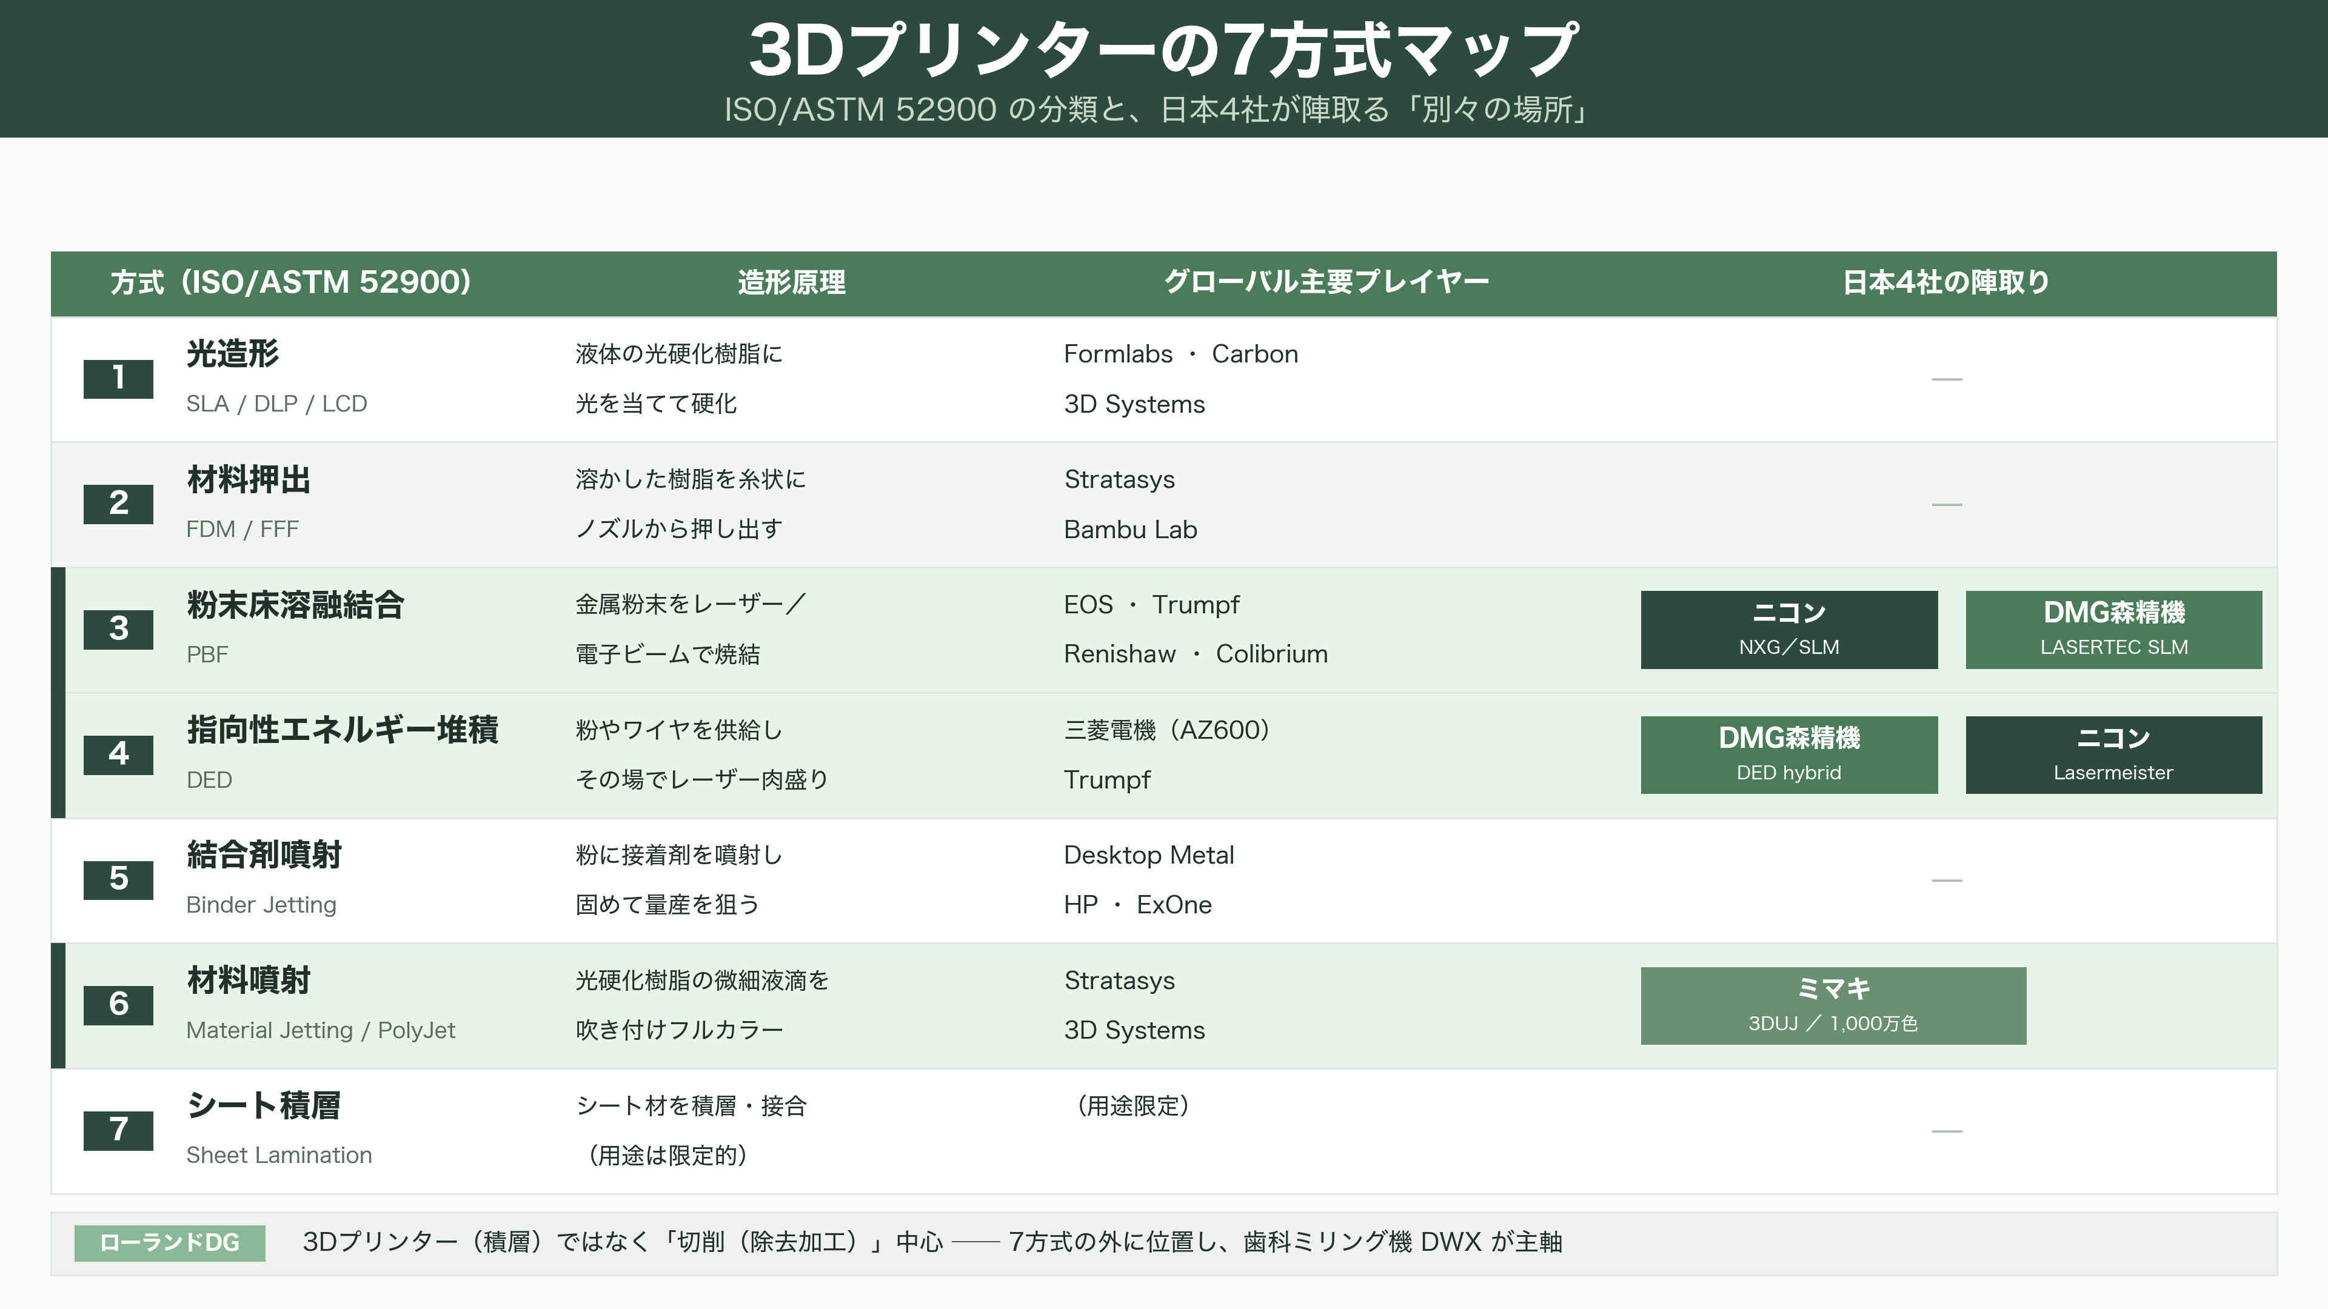The height and width of the screenshot is (1309, 2328).
Task: Select the 結合剤噴射 method name
Action: 264,856
